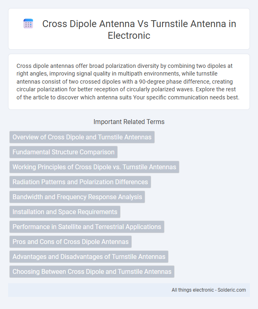Open Installation and Space Requirements tag

click(x=65, y=212)
